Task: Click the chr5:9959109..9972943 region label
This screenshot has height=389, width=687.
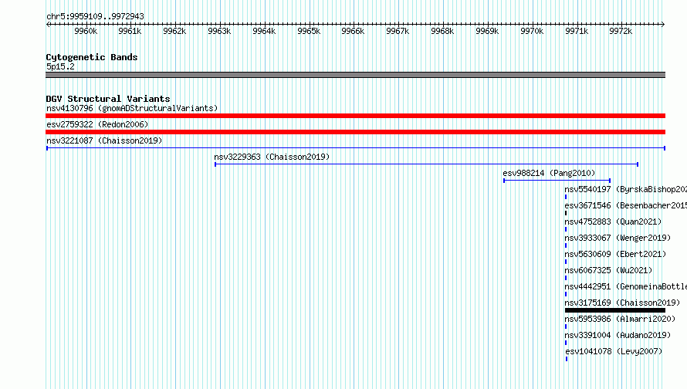Action: (x=95, y=16)
